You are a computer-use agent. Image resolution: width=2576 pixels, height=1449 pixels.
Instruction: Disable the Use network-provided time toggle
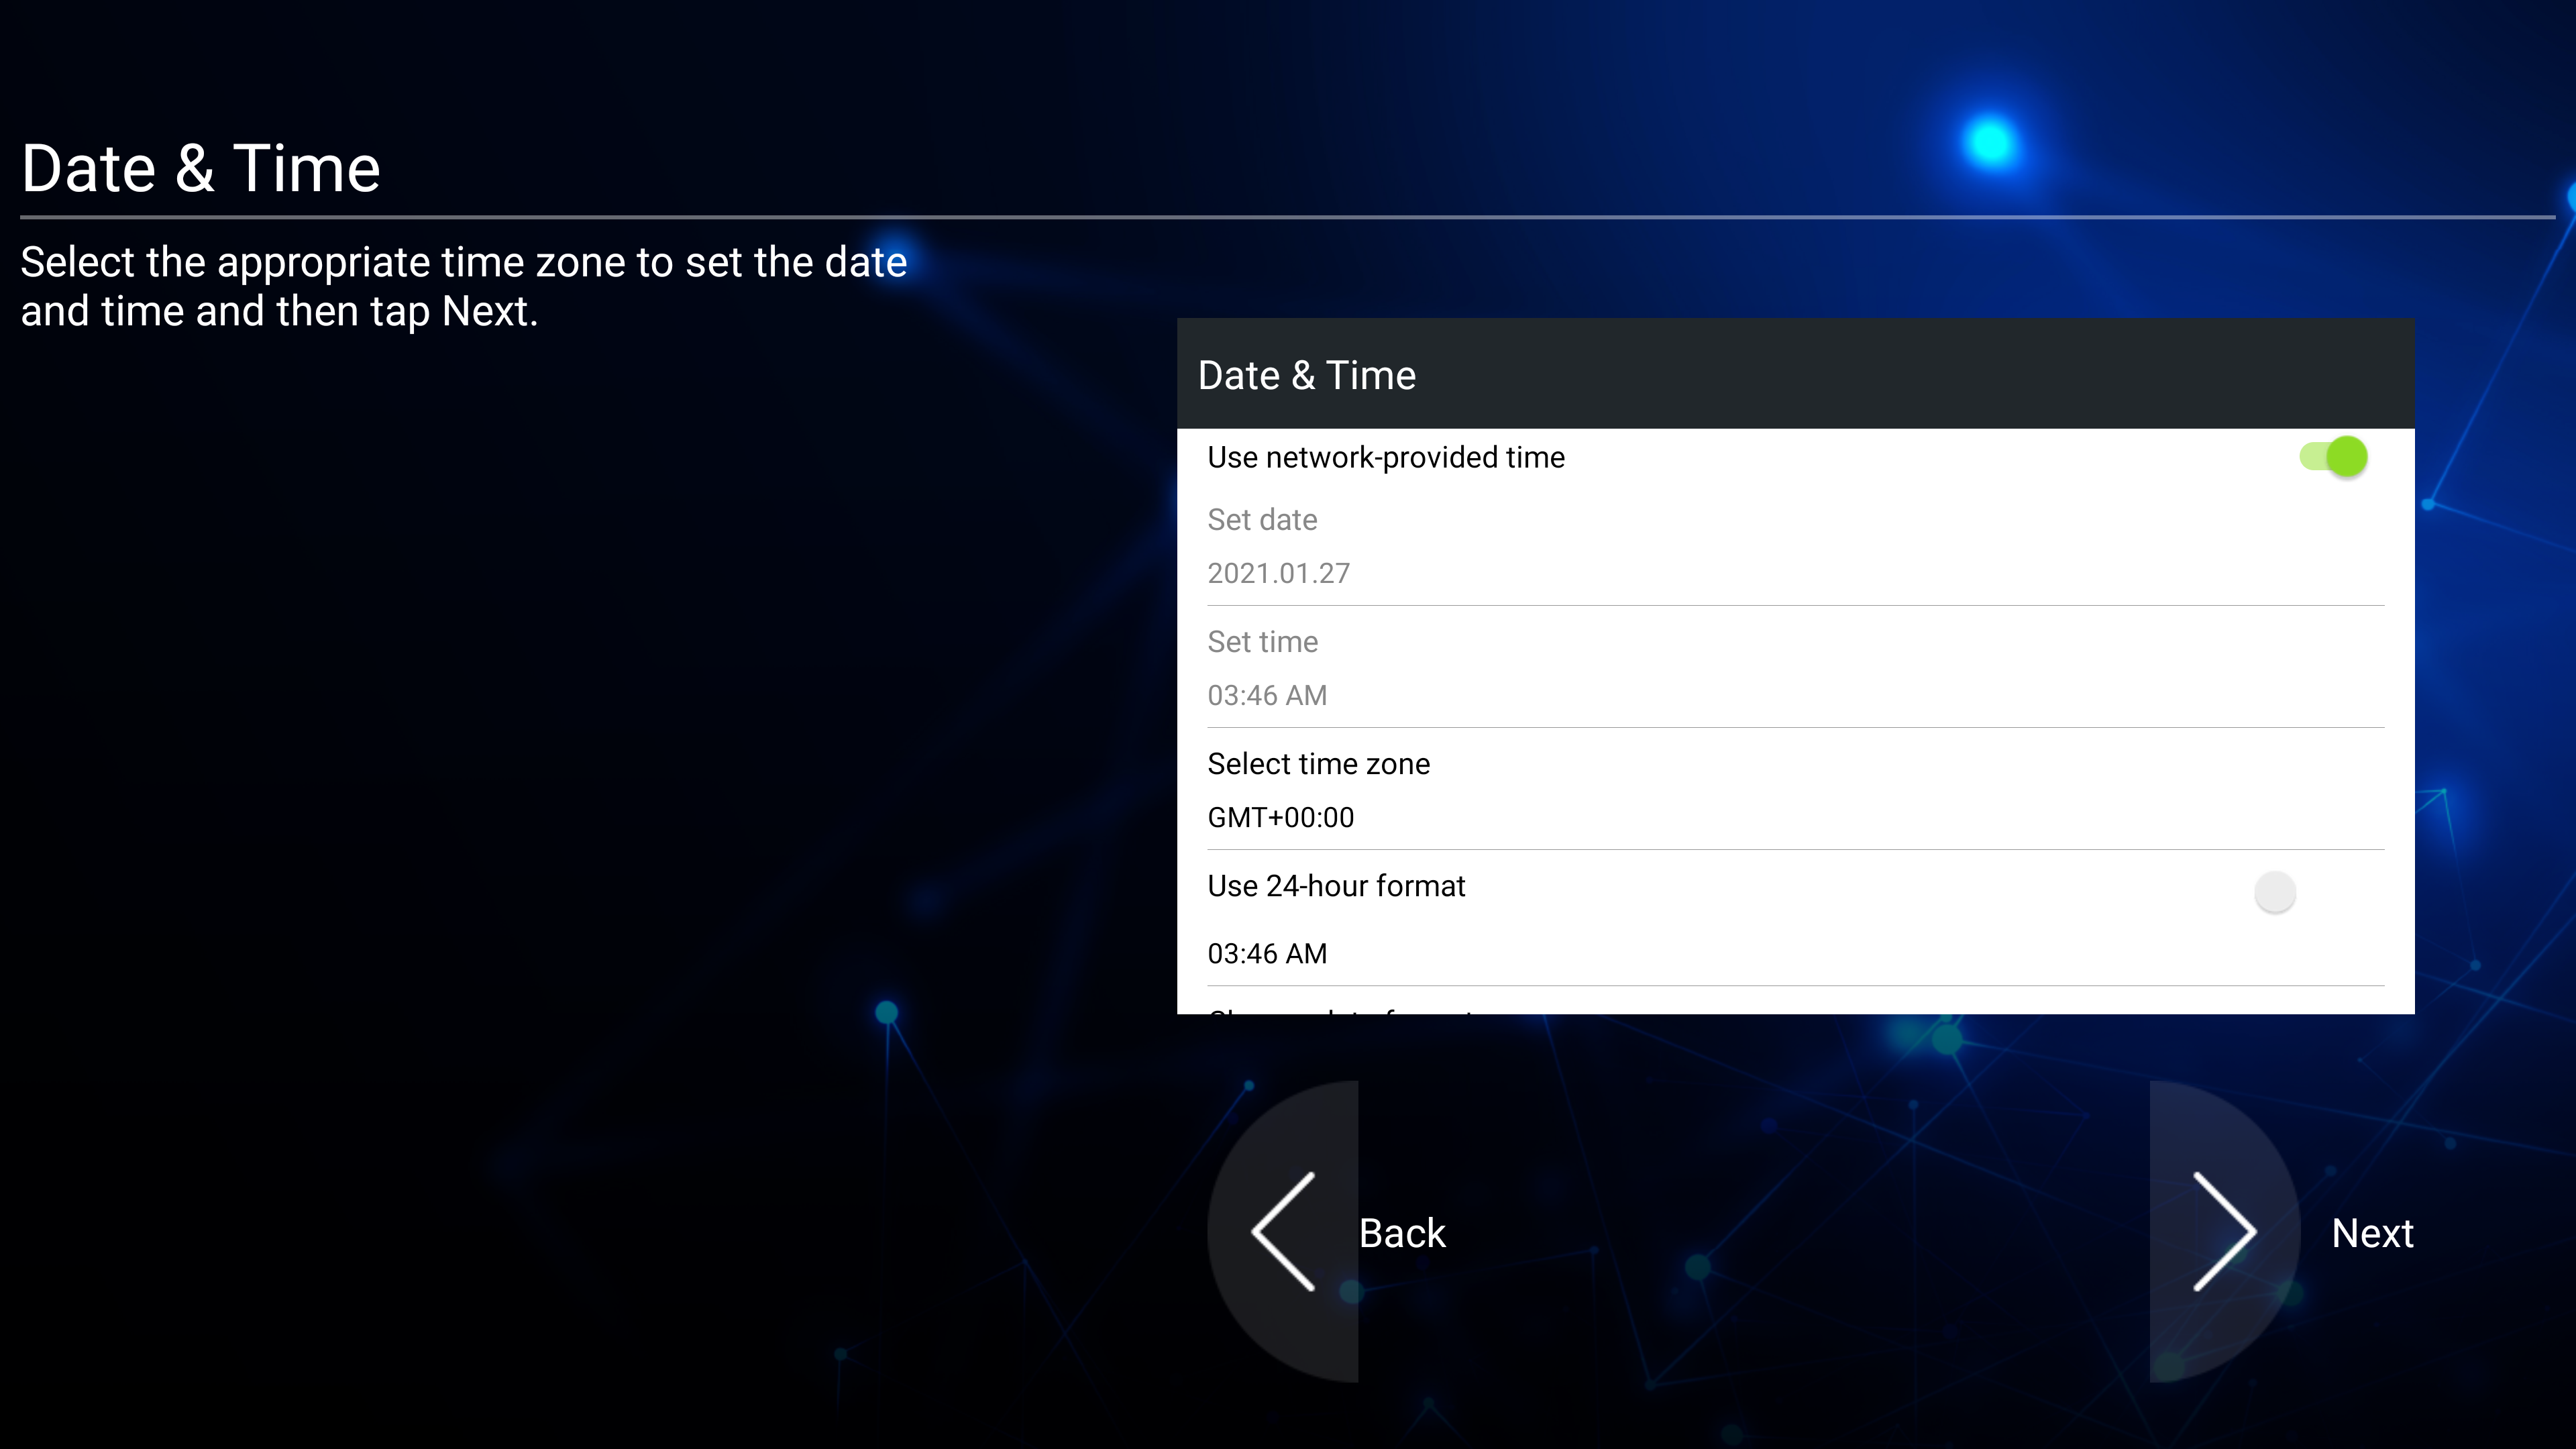pyautogui.click(x=2333, y=457)
